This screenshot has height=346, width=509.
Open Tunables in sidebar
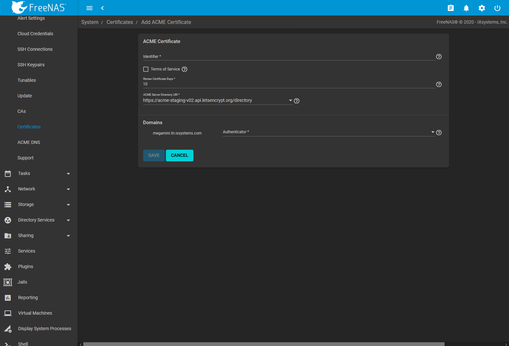pyautogui.click(x=27, y=80)
